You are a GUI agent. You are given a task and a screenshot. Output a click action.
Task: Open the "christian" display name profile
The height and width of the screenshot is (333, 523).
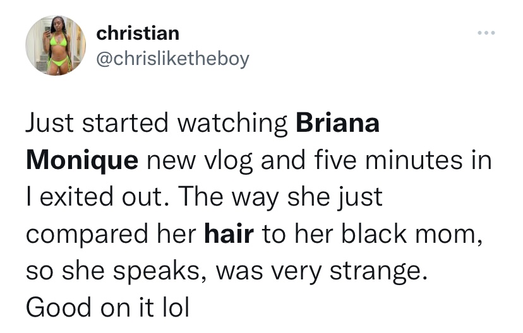click(x=138, y=33)
